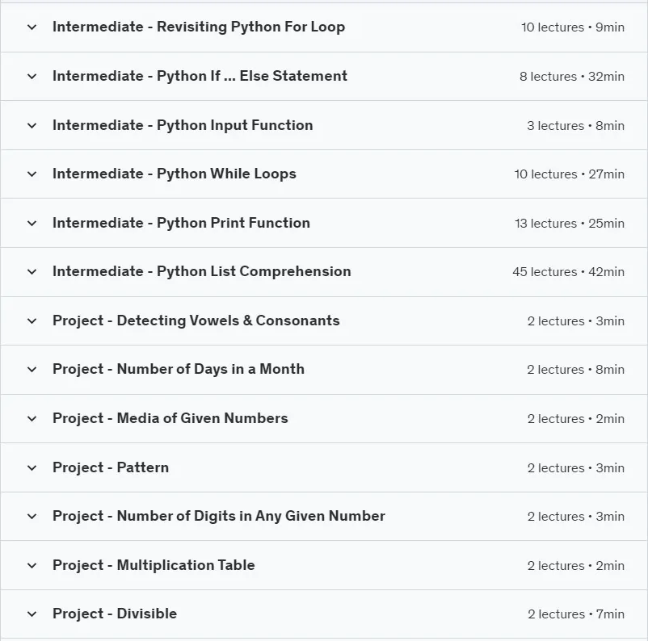Click chevron beside Python List Comprehension
This screenshot has width=648, height=641.
32,272
